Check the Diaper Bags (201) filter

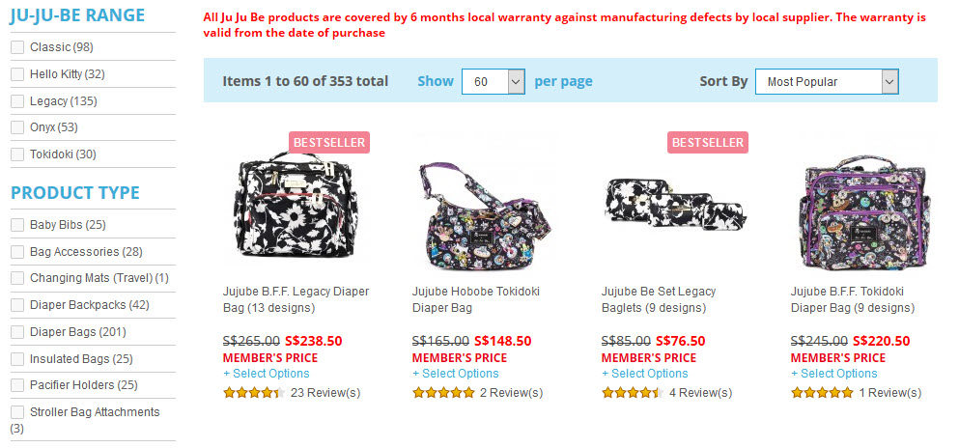tap(17, 332)
